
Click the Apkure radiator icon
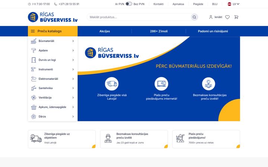pyautogui.click(x=33, y=107)
